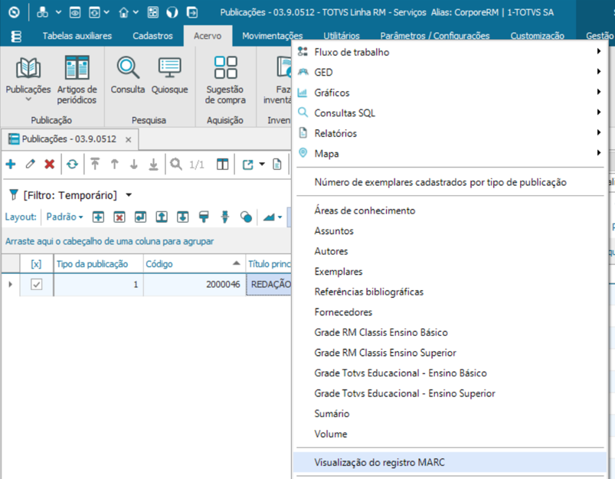Click the layout add (plus) icon
This screenshot has height=479, width=615.
point(99,217)
